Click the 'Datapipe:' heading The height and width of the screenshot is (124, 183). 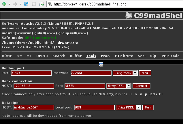pos(11,103)
